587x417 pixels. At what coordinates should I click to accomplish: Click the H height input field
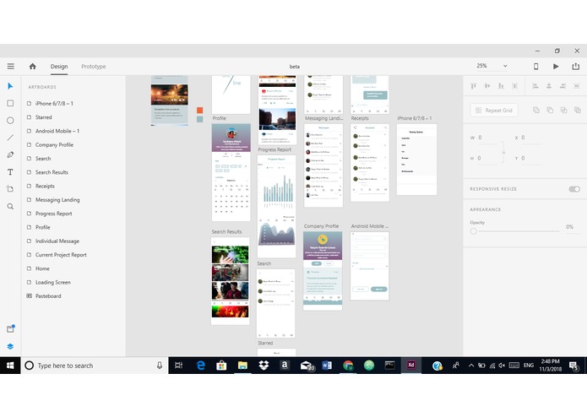pyautogui.click(x=488, y=158)
